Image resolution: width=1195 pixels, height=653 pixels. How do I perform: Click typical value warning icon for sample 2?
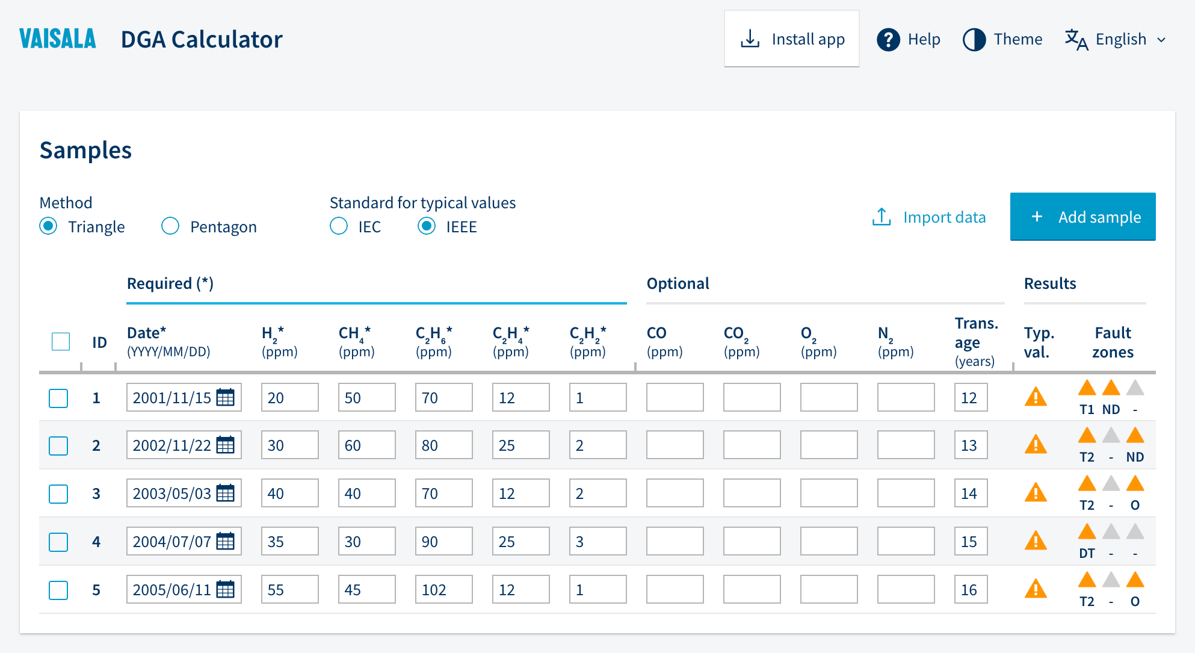point(1036,445)
